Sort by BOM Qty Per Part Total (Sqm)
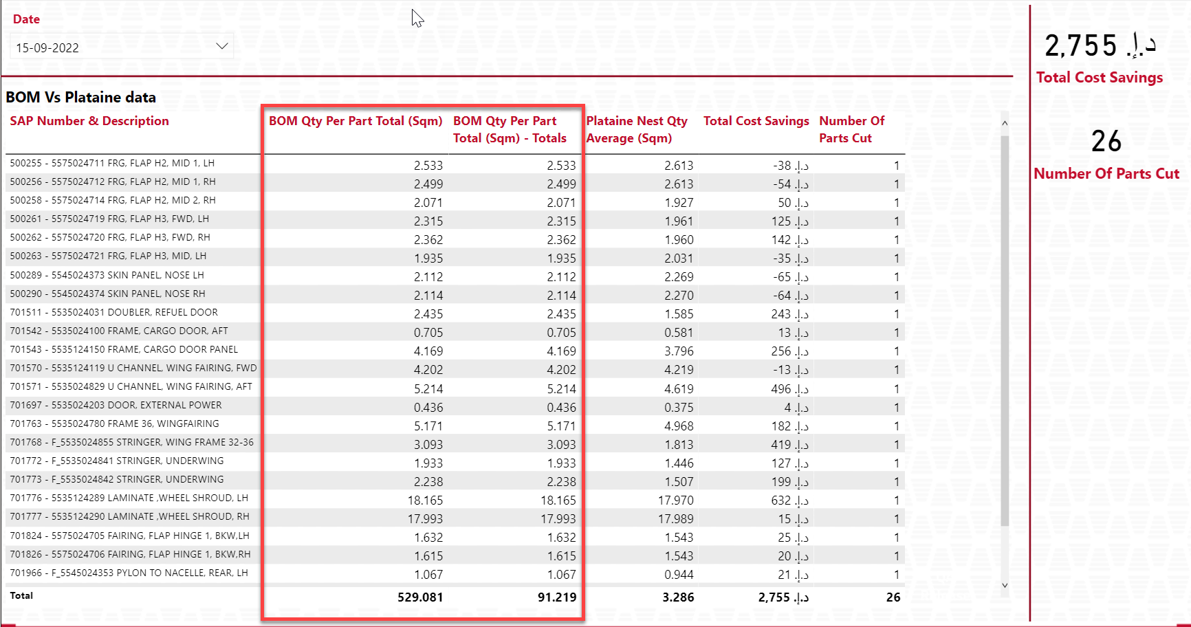Viewport: 1191px width, 627px height. [x=355, y=121]
